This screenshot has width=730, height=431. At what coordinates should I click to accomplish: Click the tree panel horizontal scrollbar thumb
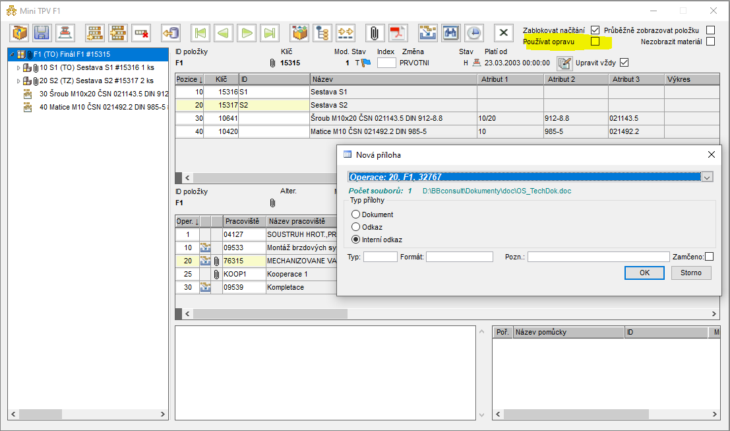(x=40, y=414)
